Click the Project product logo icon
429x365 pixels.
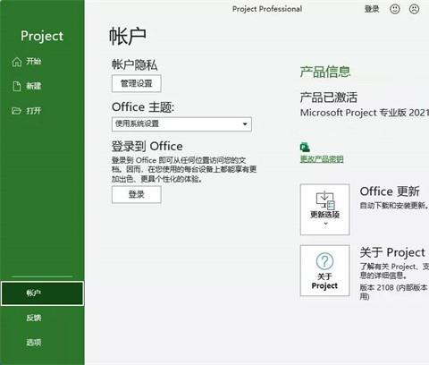pos(305,148)
